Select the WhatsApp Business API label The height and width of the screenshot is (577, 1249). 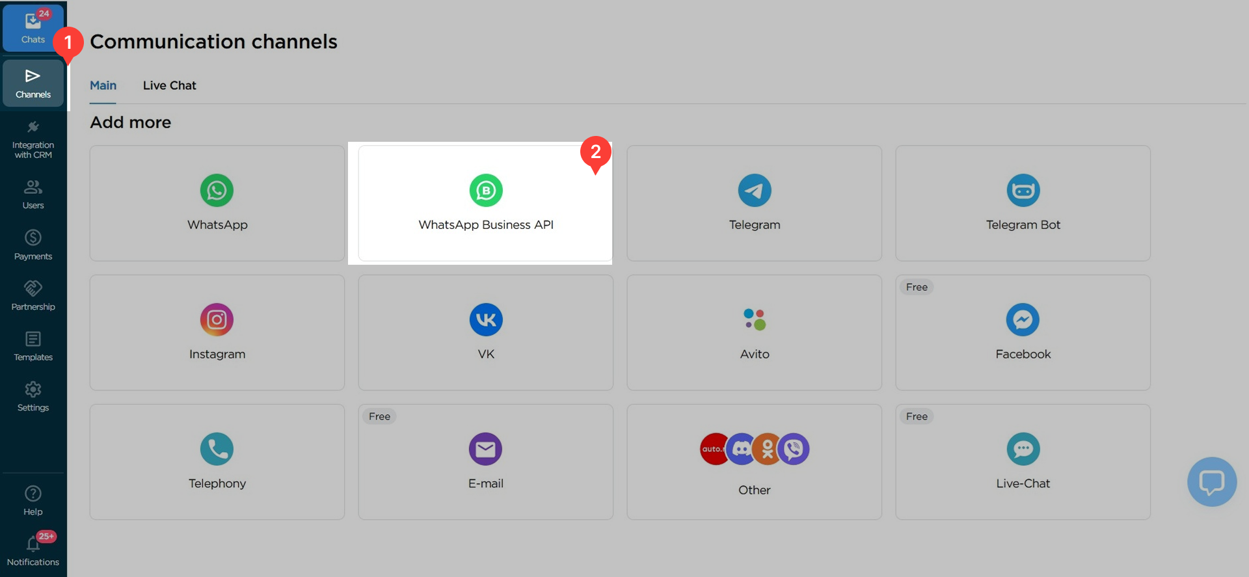tap(486, 224)
